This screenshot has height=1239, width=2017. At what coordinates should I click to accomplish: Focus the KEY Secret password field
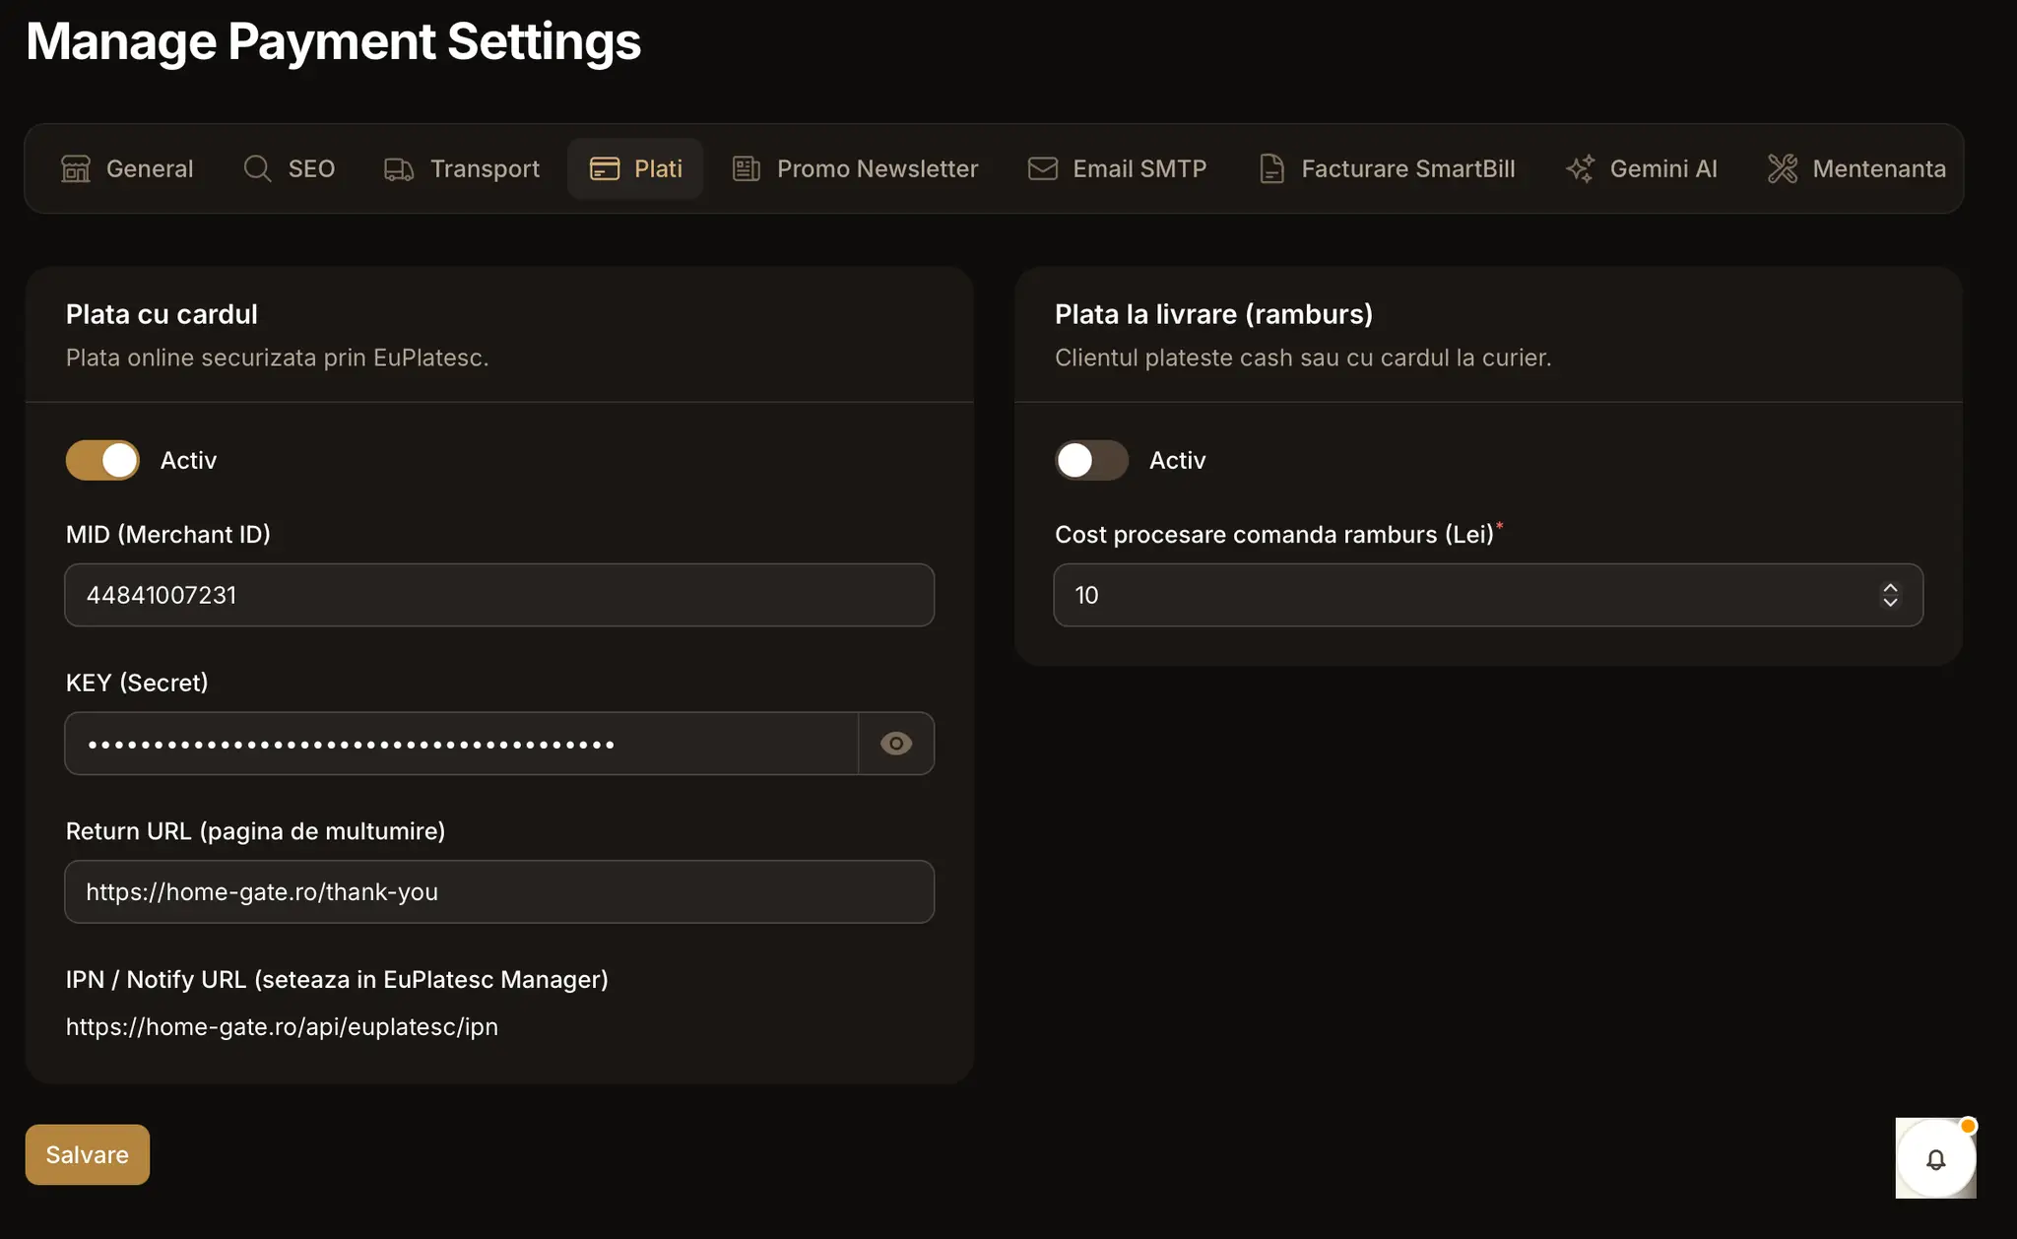tap(462, 744)
